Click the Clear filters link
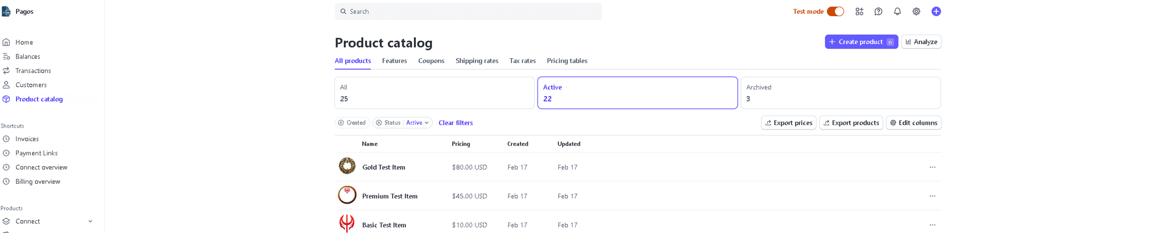 click(x=455, y=123)
